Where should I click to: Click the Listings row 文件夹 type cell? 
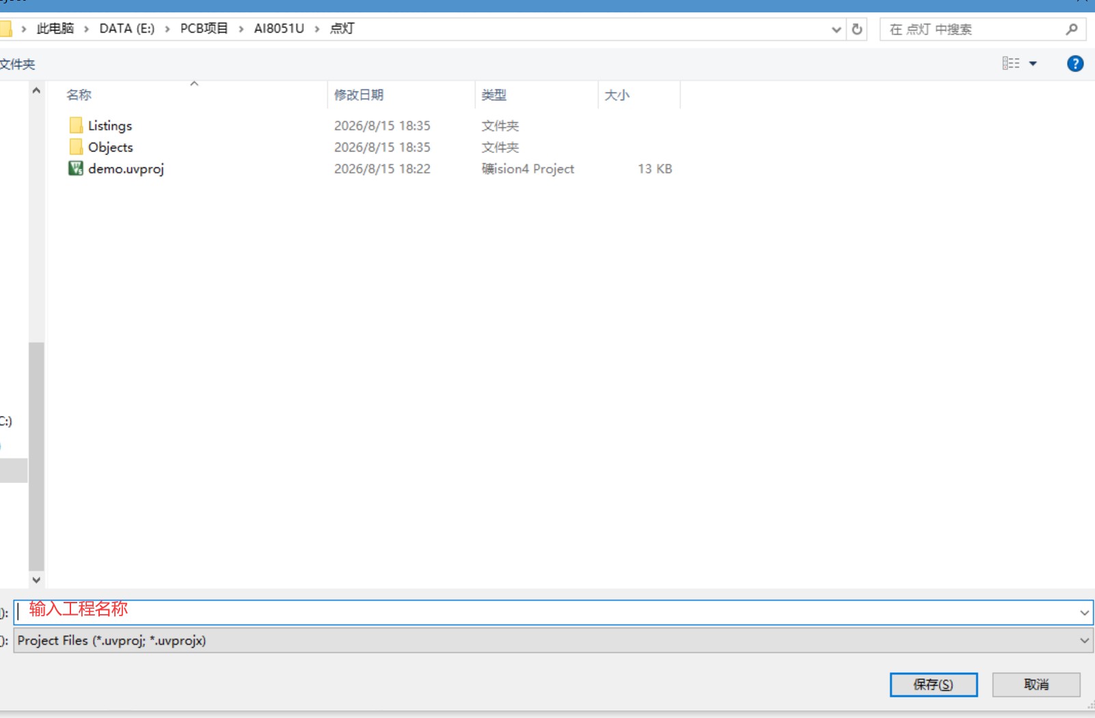tap(500, 126)
